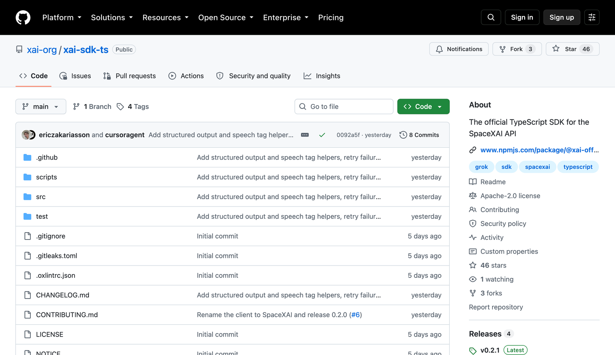Switch to the Issues tab
This screenshot has width=615, height=355.
pyautogui.click(x=75, y=76)
